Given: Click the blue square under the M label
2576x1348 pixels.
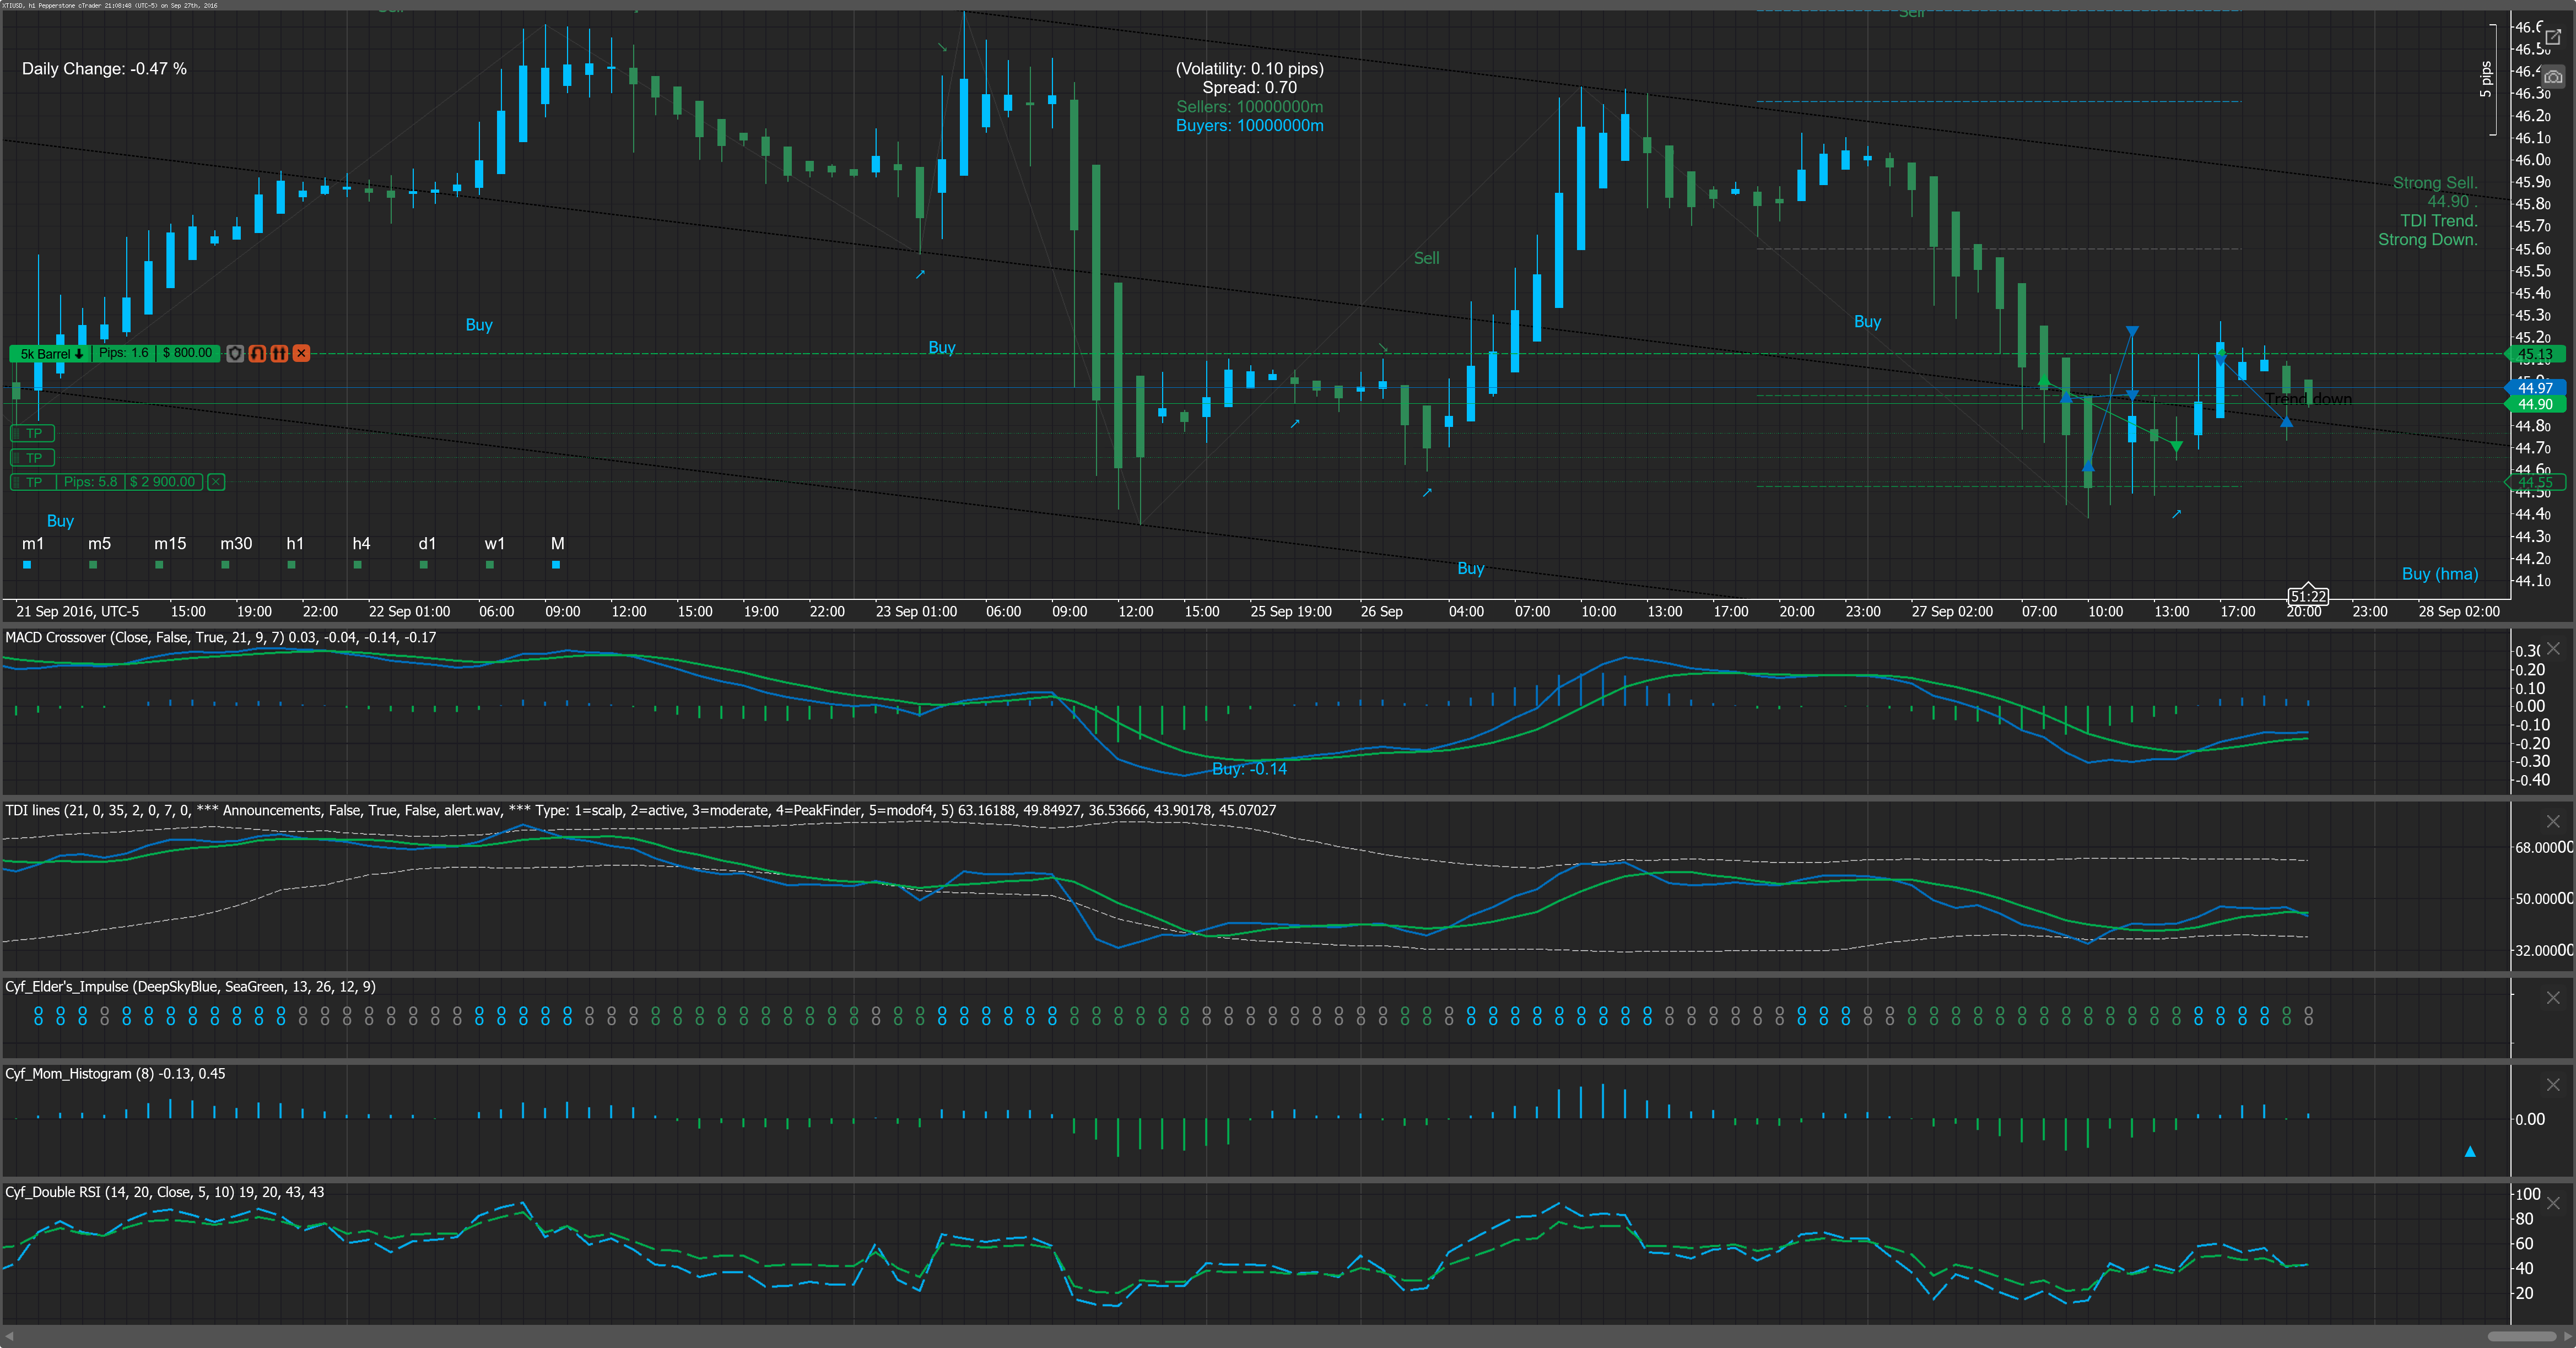Looking at the screenshot, I should 556,565.
